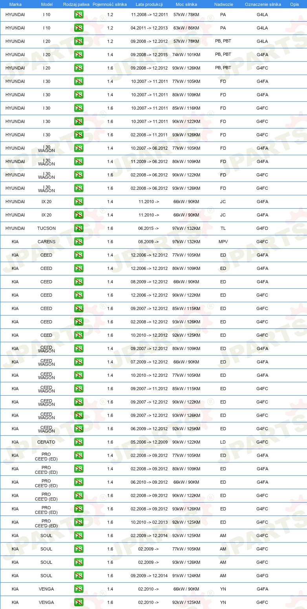
Task: Click fuel icon in Kia Soul 92kW/125KM row
Action: 79,536
